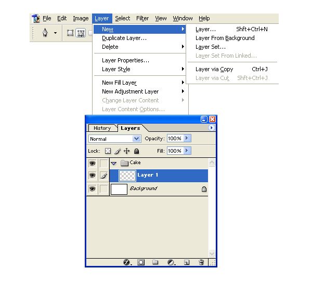Expand the Layer Style submenu

[x=139, y=69]
